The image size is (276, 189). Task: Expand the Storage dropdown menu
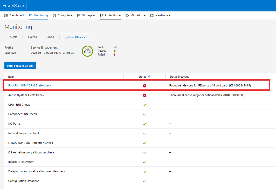[x=94, y=16]
